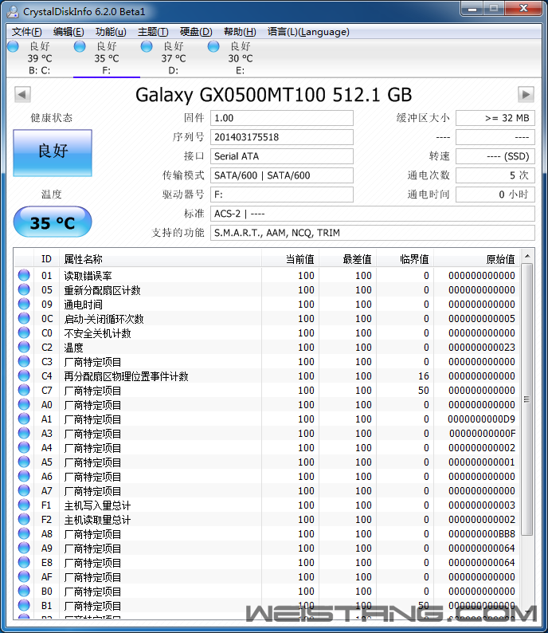The height and width of the screenshot is (633, 548).
Task: Click the status orb for attribute C2
Action: pos(24,347)
